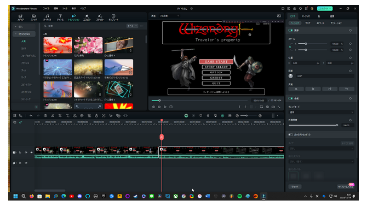Mute the audio track speaker icon
The width and height of the screenshot is (367, 206).
click(x=26, y=163)
